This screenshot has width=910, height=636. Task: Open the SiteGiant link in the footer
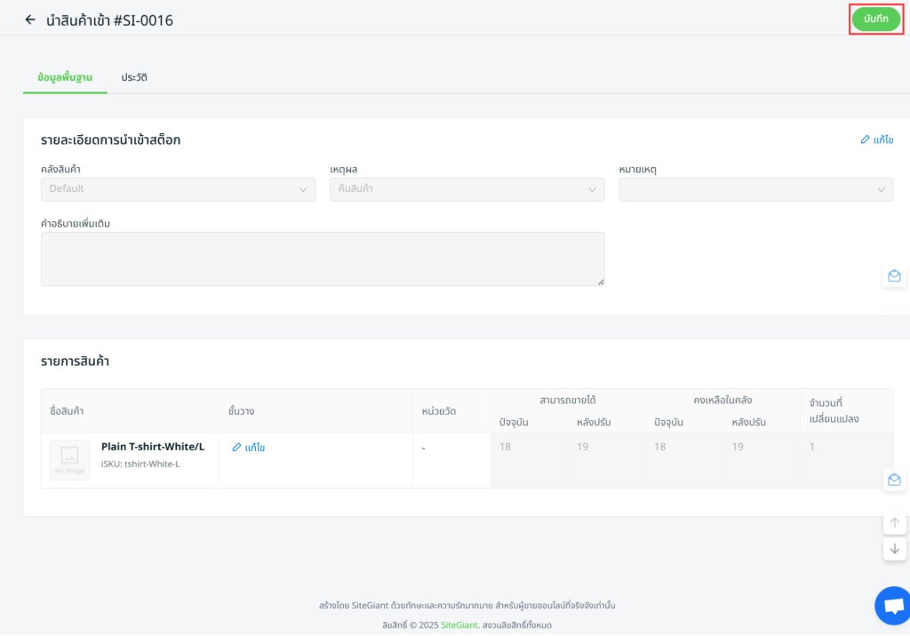[459, 625]
